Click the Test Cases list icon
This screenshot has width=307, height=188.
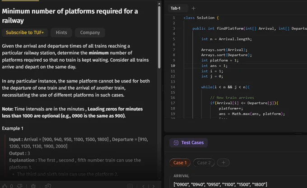coord(176,143)
